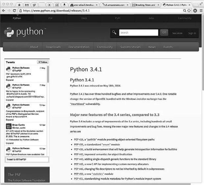Screen dimensions: 204x185
Task: Open the Socialize menu
Action: 177,33
